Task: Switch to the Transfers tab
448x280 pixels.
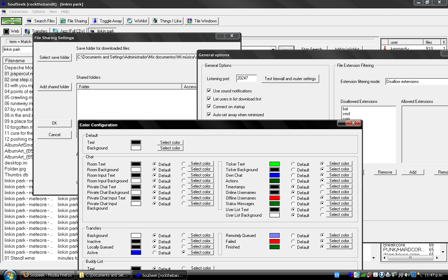Action: point(36,31)
